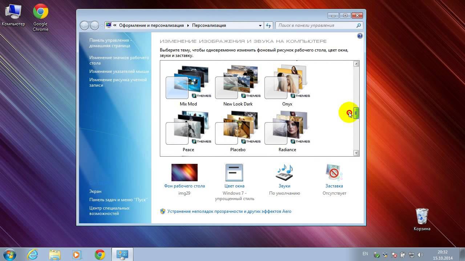Open the window color icon

234,173
